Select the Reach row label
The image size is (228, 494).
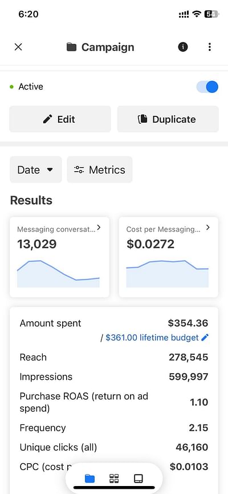click(33, 357)
